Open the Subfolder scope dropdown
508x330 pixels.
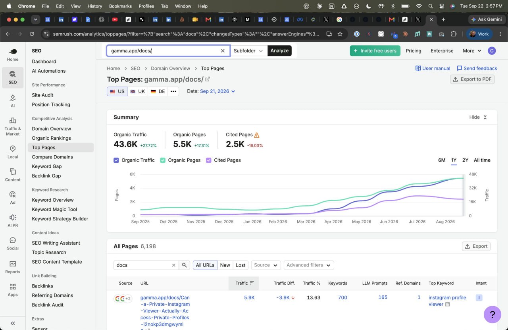[x=248, y=51]
